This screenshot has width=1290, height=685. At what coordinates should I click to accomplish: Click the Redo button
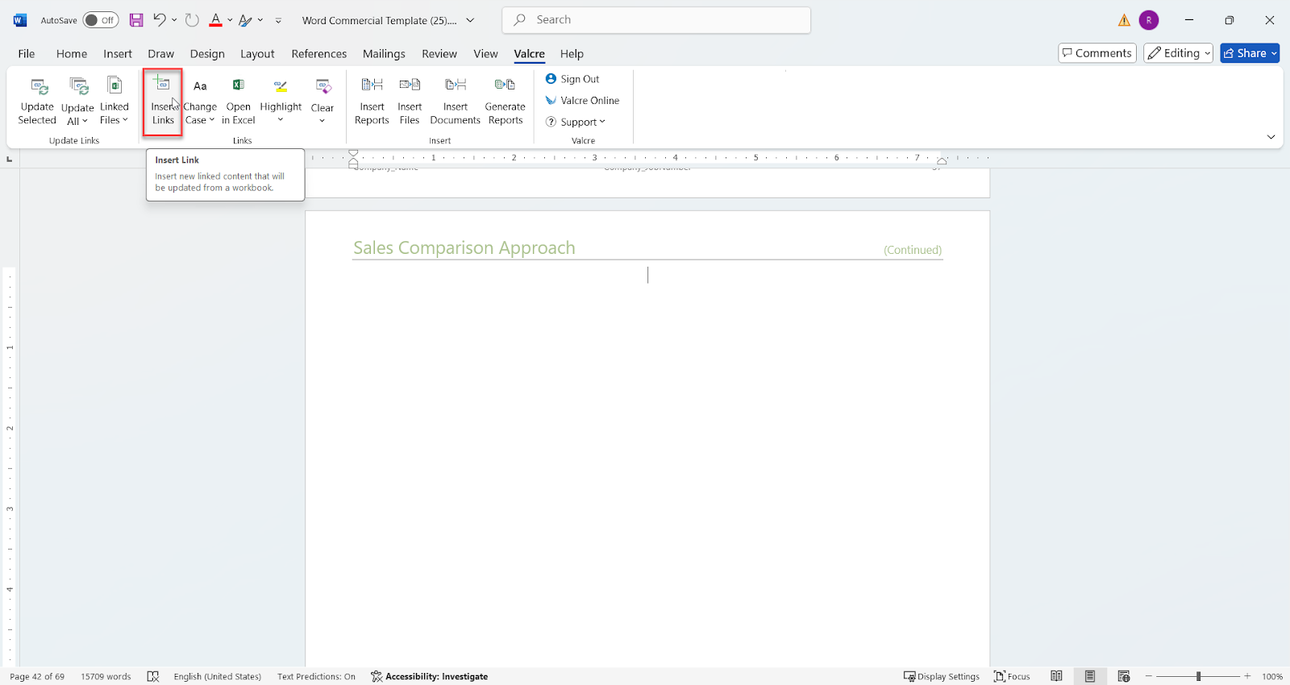click(192, 20)
